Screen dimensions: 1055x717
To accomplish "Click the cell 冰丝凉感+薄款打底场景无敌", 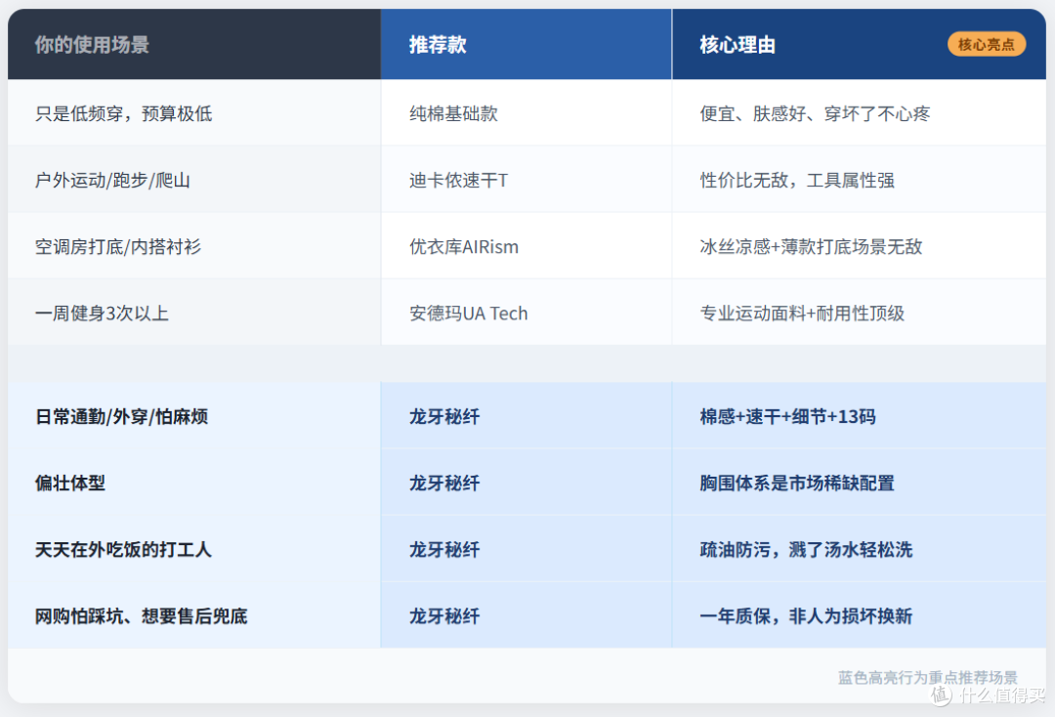I will (x=859, y=246).
